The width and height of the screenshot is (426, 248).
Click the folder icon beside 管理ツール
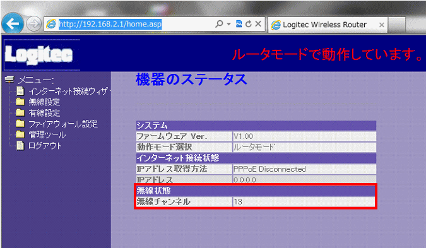click(x=20, y=134)
